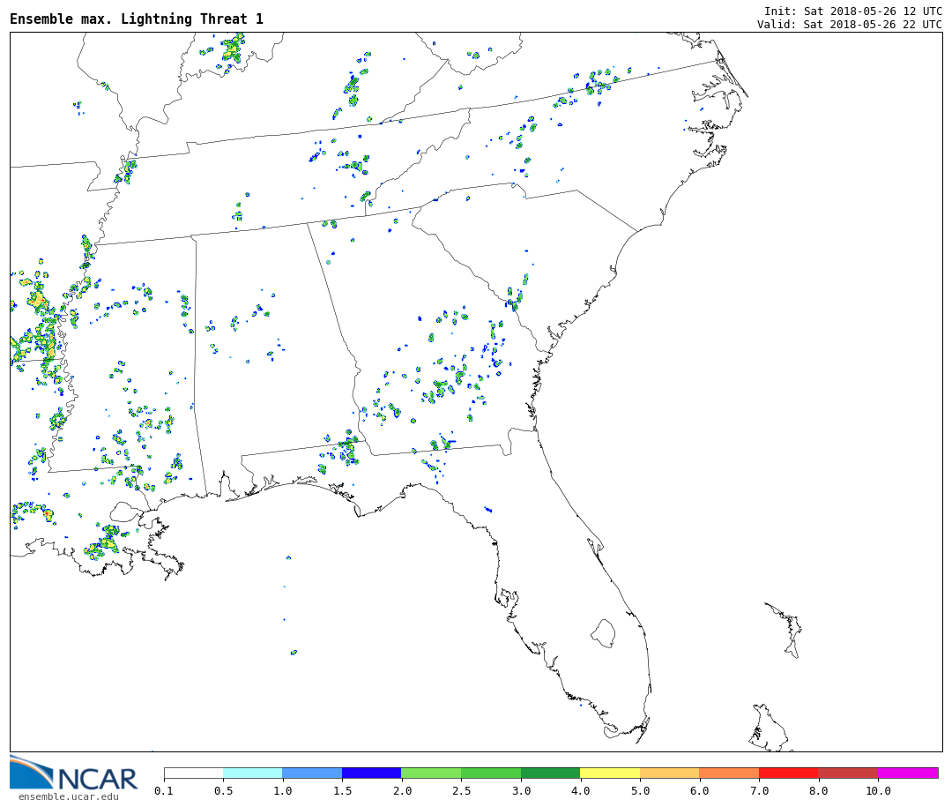952x807 pixels.
Task: Select the orange 6.0–7.0 color bar segment
Action: [729, 773]
